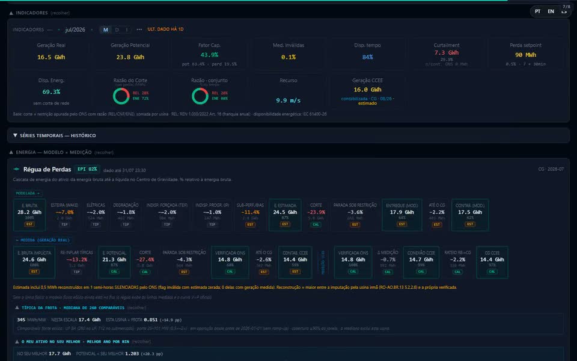
Task: Click the Recurso 9.9 m/s value
Action: (288, 100)
